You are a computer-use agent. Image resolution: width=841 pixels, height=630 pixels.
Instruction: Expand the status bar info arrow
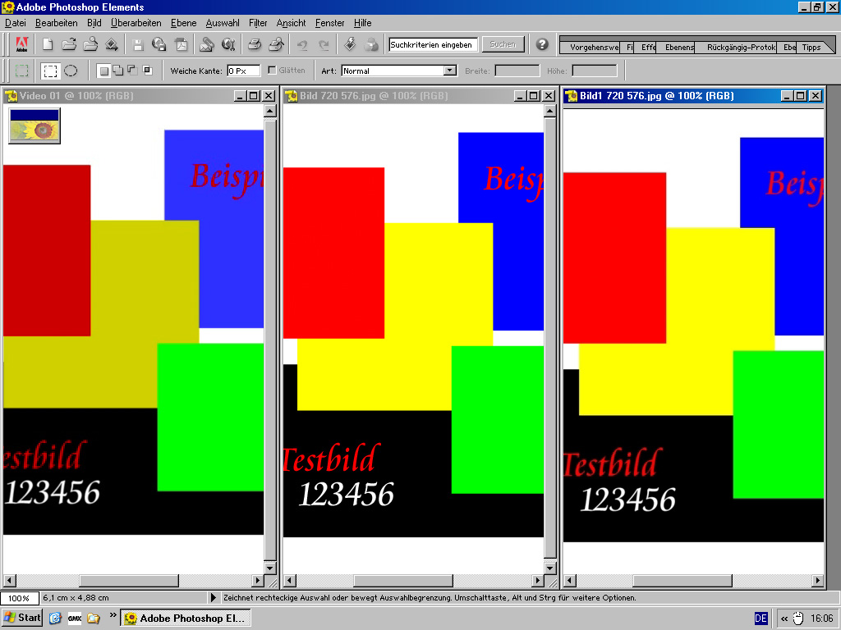(x=214, y=598)
